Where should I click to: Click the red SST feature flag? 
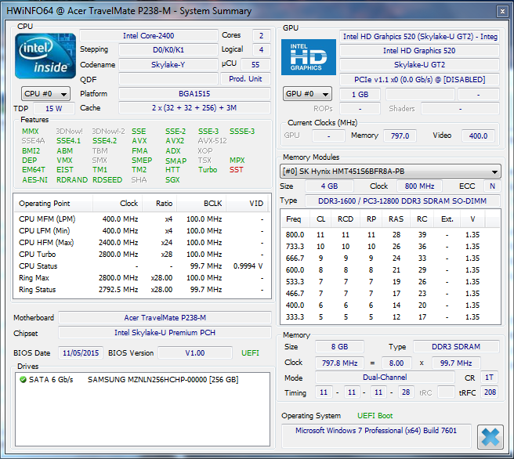(237, 170)
